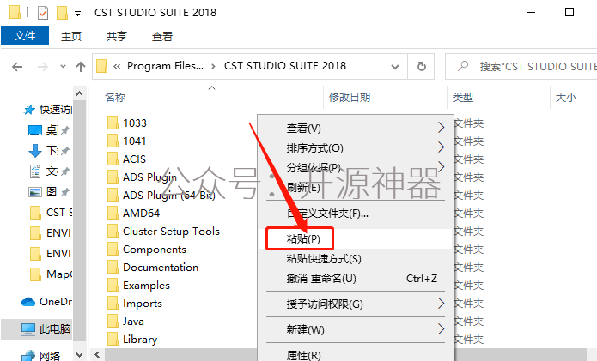Open 新建(W) submenu in context menu
597x361 pixels.
(x=356, y=329)
